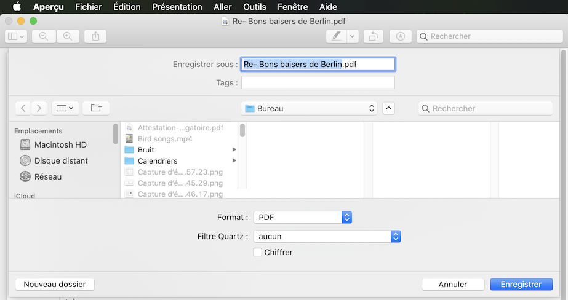The image size is (568, 300).
Task: Open the Bureau location dropdown
Action: click(x=309, y=108)
